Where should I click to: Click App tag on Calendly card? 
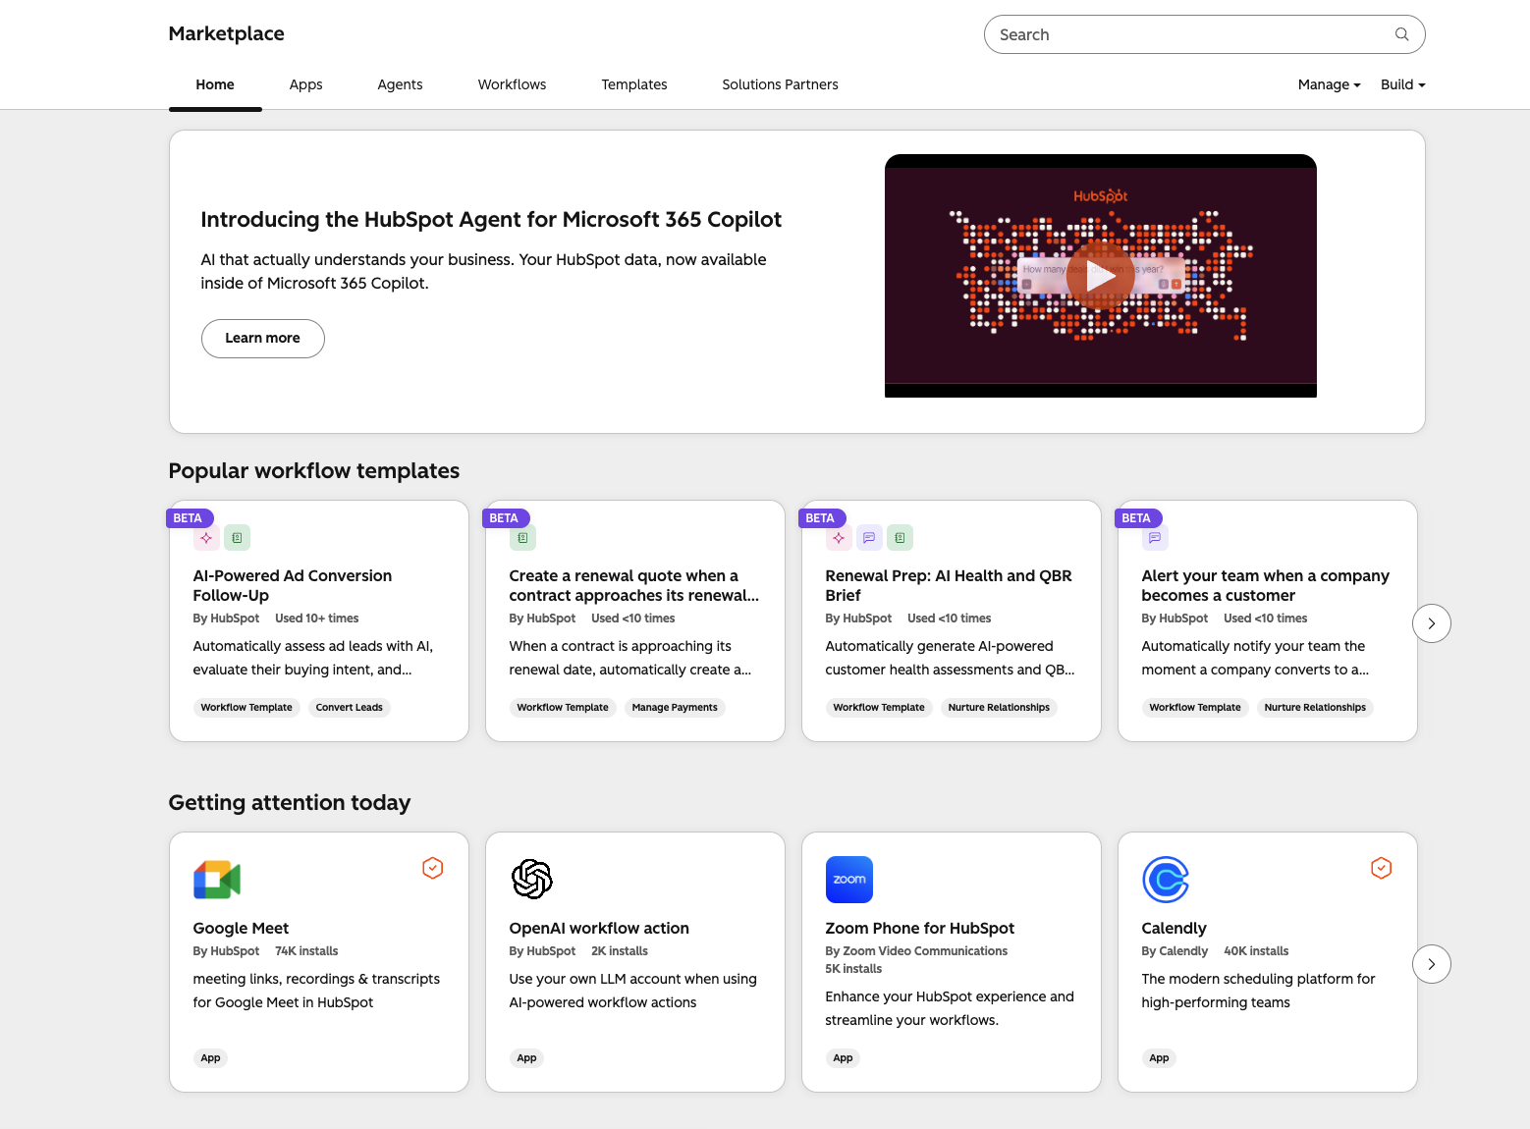click(x=1160, y=1057)
